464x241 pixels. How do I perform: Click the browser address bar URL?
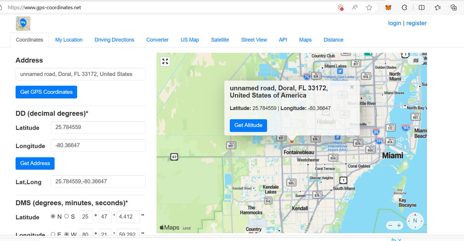[44, 7]
